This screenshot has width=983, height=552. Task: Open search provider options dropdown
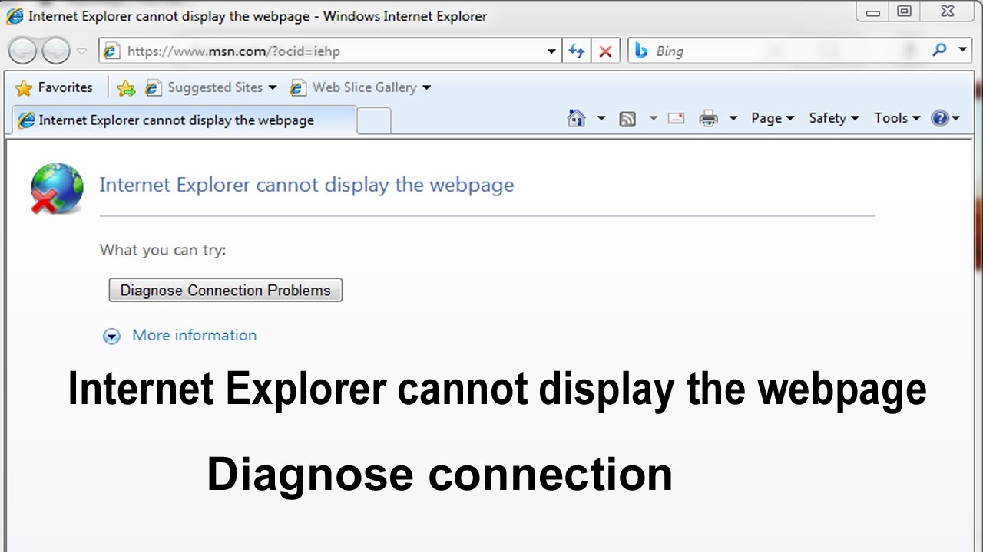point(963,50)
